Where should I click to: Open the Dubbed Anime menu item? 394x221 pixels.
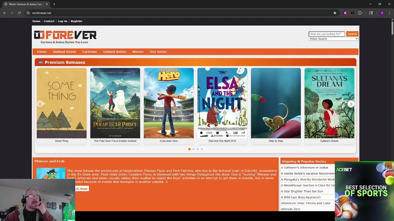64,52
